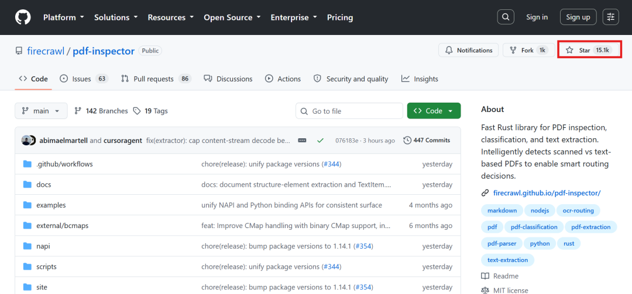
Task: Open the appearance settings sliders icon
Action: pyautogui.click(x=611, y=17)
